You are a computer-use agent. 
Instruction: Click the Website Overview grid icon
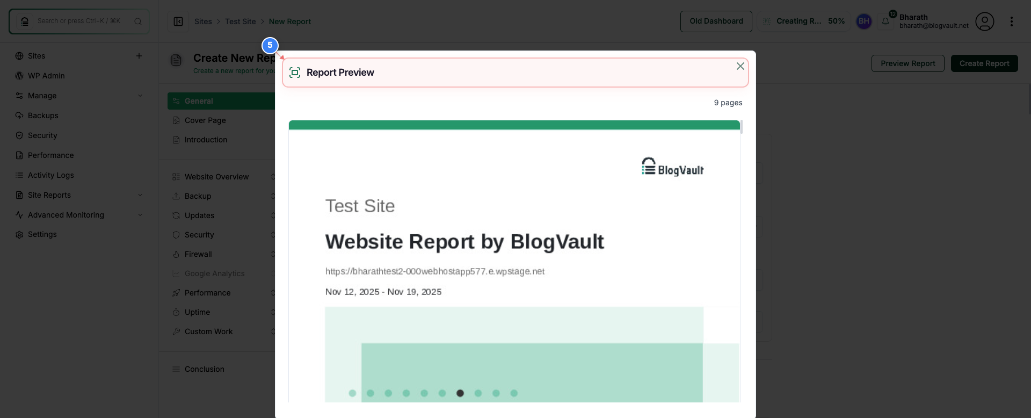click(x=176, y=177)
